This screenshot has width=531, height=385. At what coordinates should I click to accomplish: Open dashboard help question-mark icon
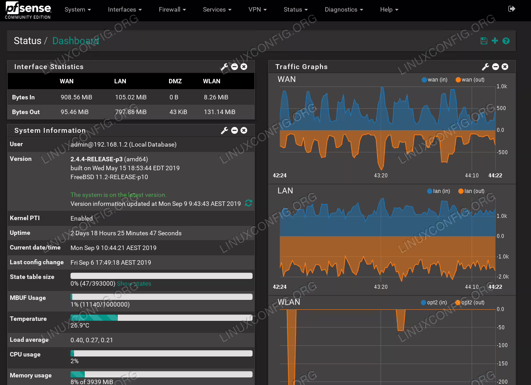click(506, 41)
